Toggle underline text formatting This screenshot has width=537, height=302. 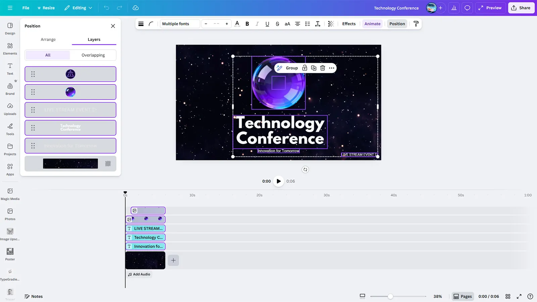267,24
